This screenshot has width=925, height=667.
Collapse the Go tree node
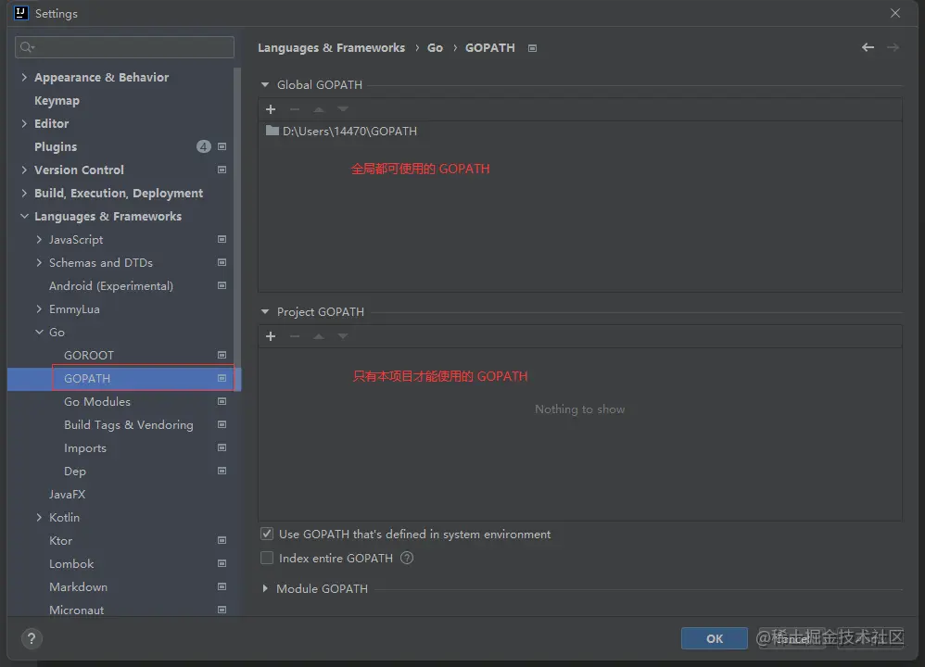click(39, 332)
